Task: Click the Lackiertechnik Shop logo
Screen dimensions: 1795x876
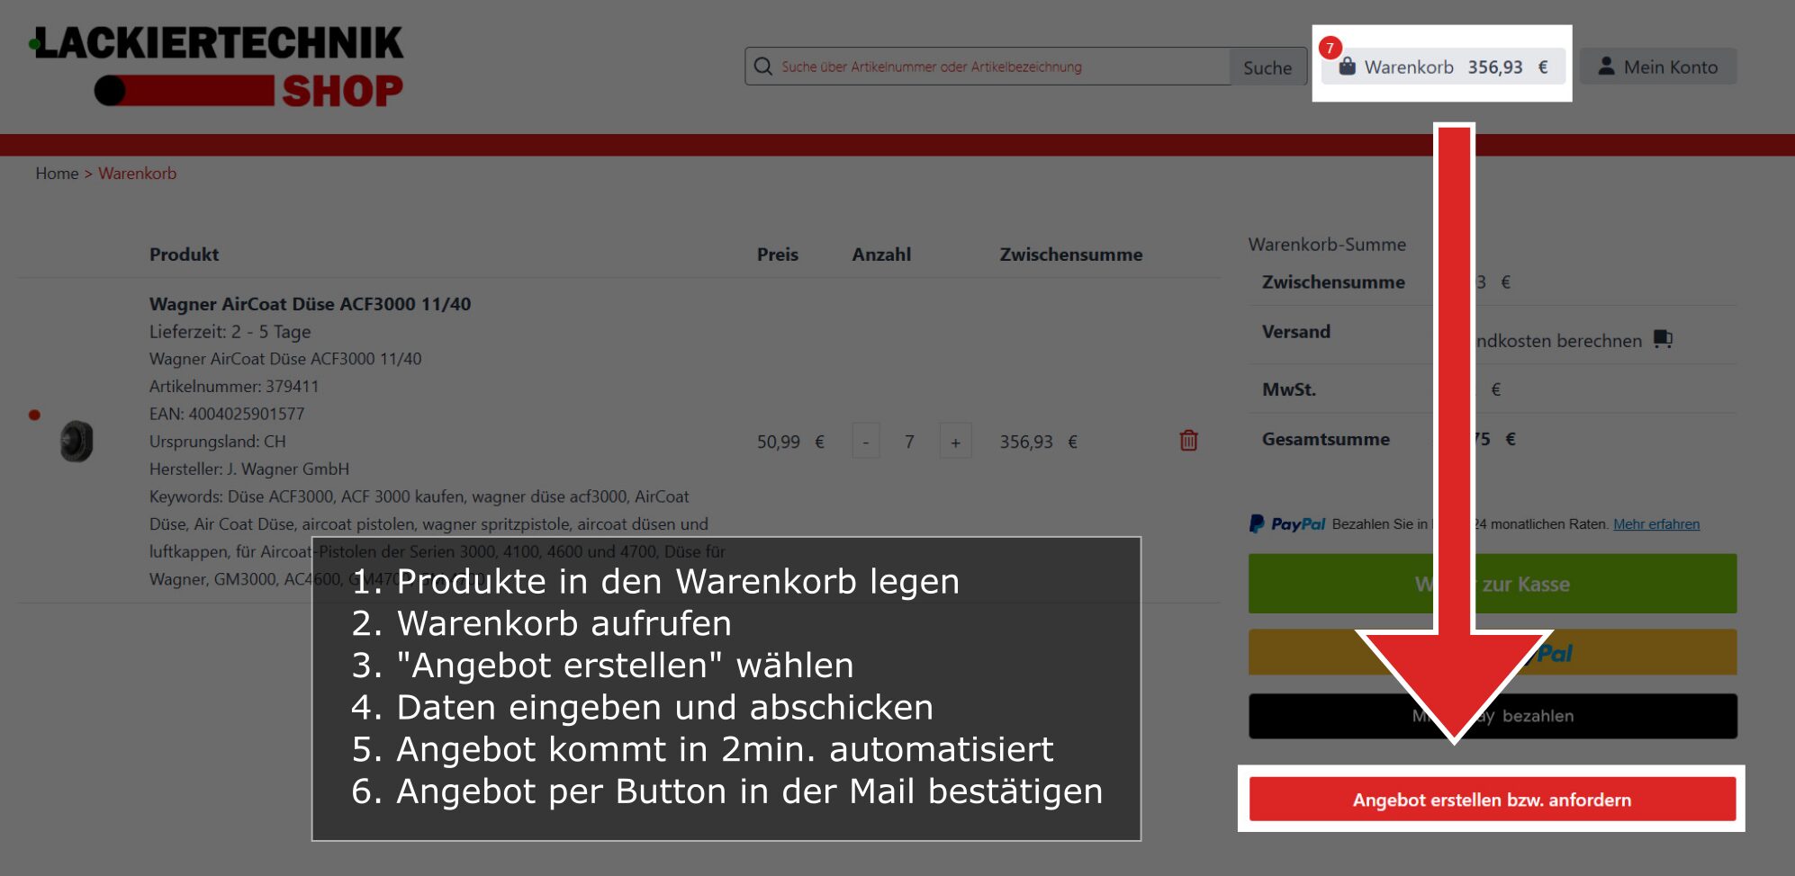Action: click(x=218, y=67)
